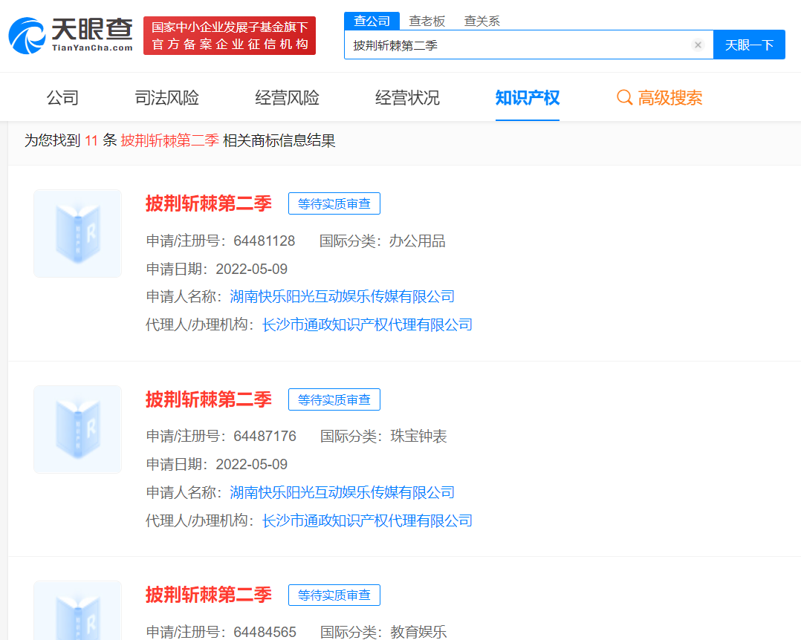Open 披荆斩棘第二季 title in 珠宝钟表 result
This screenshot has width=801, height=640.
tap(208, 399)
